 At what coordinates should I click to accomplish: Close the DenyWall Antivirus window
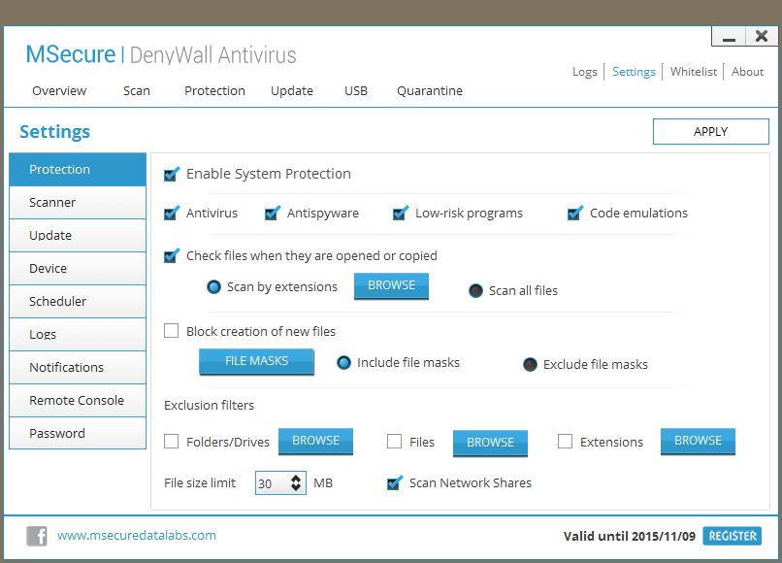[x=762, y=37]
